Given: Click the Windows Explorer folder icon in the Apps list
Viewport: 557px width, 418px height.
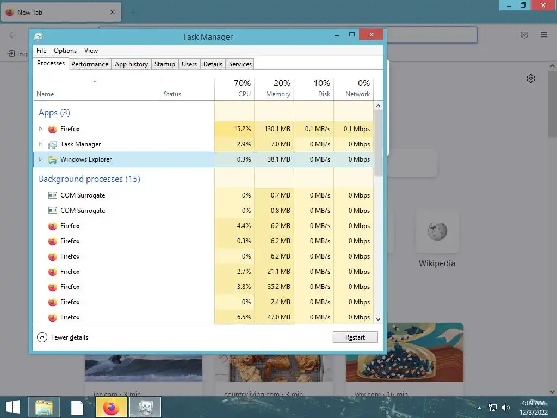Looking at the screenshot, I should 53,159.
